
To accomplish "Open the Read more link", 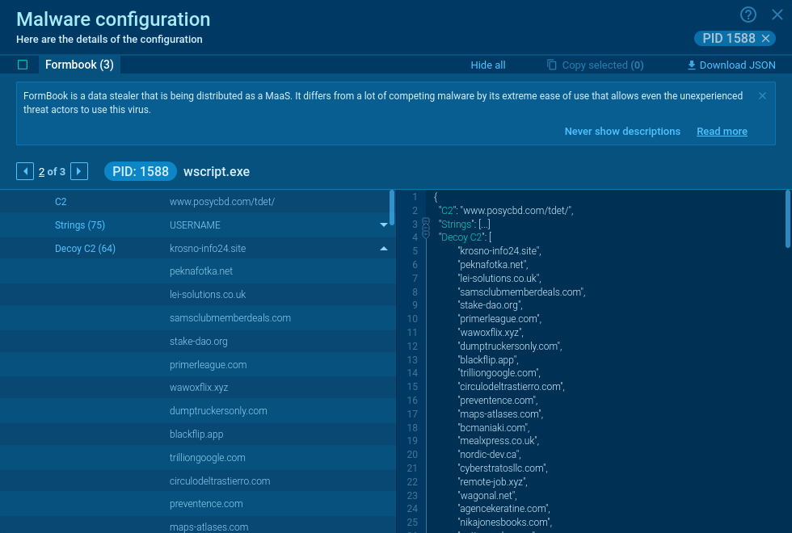I will pos(722,132).
